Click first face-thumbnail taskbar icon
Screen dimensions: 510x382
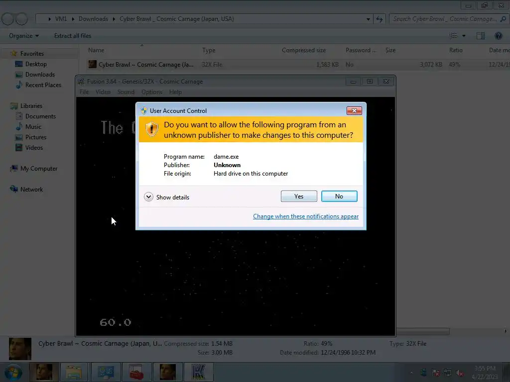(x=44, y=372)
